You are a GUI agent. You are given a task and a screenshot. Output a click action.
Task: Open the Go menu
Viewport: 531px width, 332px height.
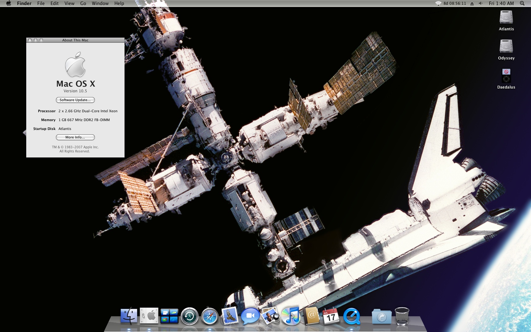[x=83, y=3]
